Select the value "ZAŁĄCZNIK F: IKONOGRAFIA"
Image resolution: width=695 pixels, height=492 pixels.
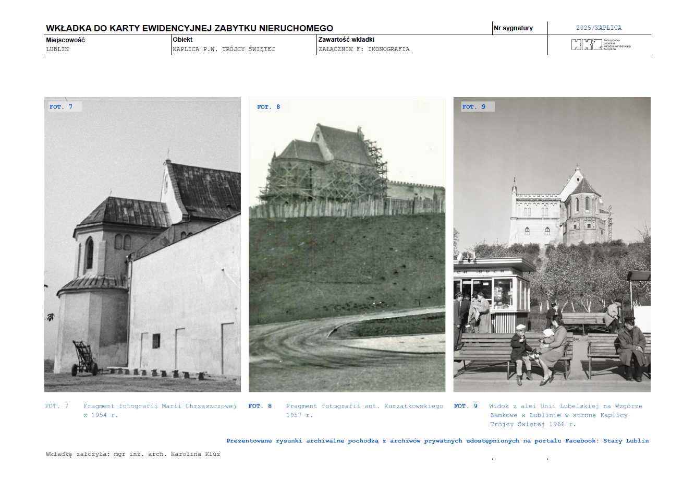364,49
